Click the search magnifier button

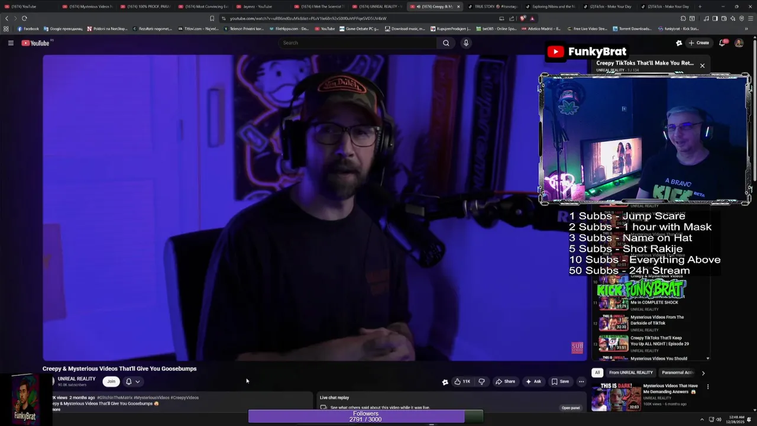pos(446,43)
